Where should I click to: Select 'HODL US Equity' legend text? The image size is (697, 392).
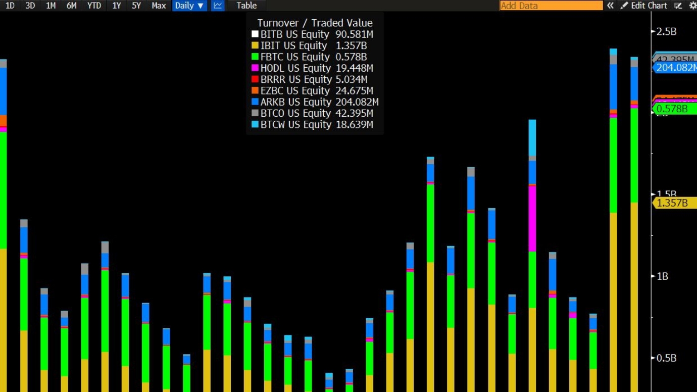(296, 68)
